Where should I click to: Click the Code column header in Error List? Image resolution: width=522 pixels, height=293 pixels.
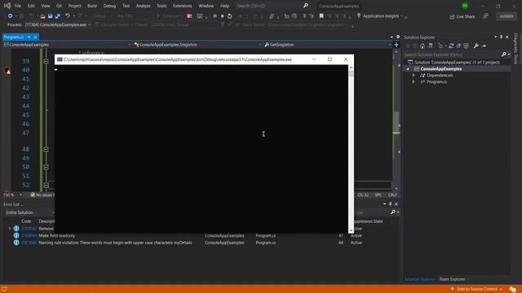pos(26,221)
